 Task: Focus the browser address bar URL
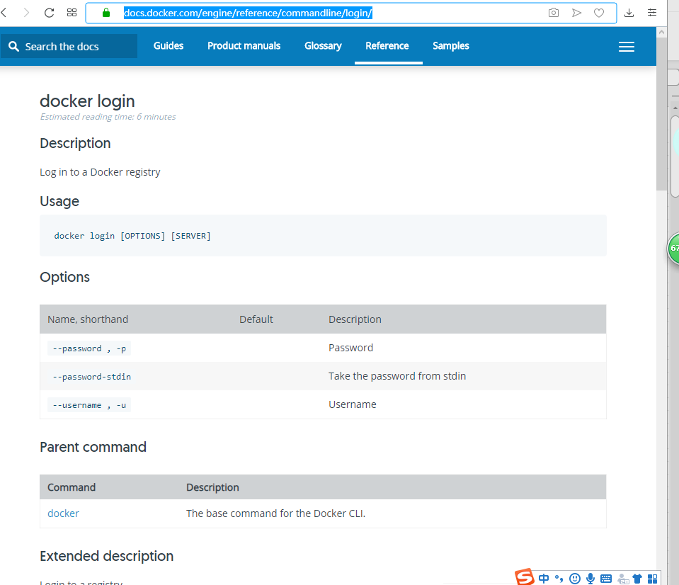click(x=248, y=13)
